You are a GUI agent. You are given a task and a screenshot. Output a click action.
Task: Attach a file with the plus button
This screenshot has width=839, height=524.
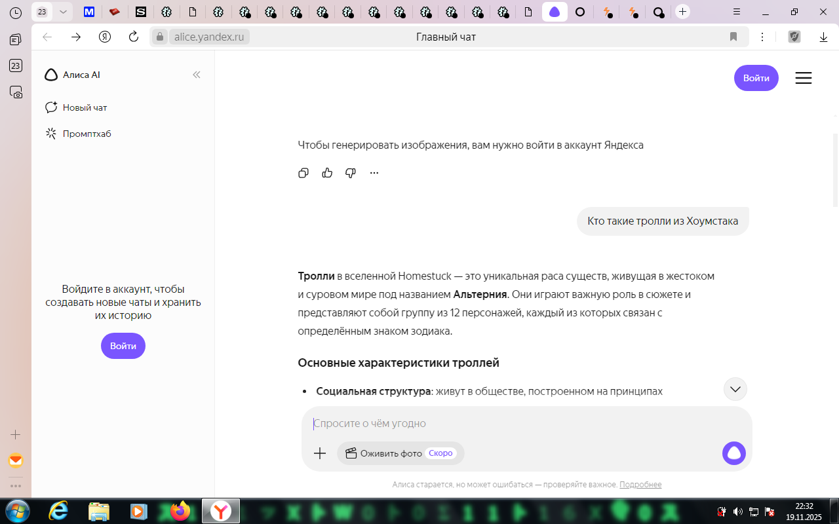pos(320,453)
